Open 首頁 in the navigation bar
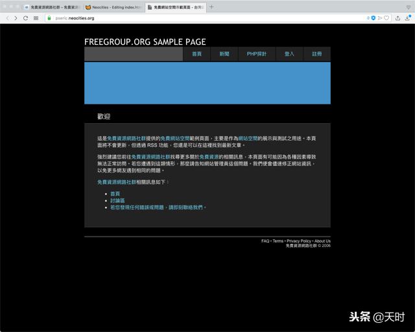The height and width of the screenshot is (332, 415). click(x=196, y=54)
